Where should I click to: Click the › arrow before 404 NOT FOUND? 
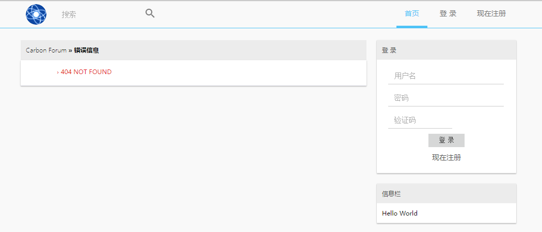(x=58, y=73)
